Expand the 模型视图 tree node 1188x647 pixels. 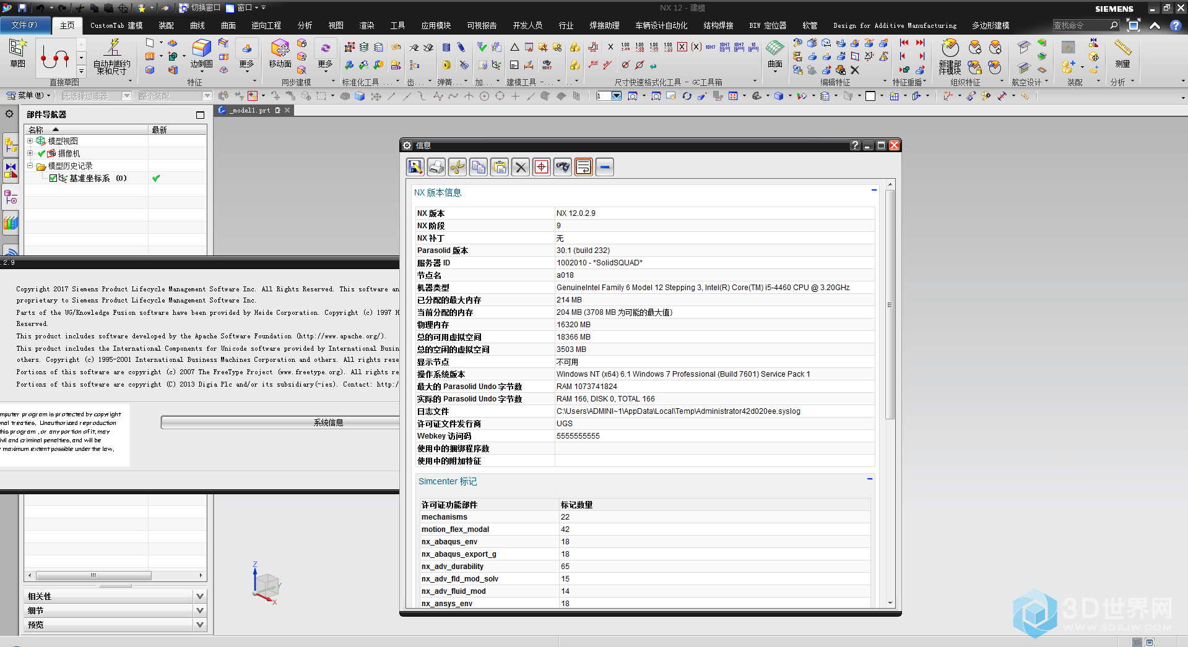(30, 141)
